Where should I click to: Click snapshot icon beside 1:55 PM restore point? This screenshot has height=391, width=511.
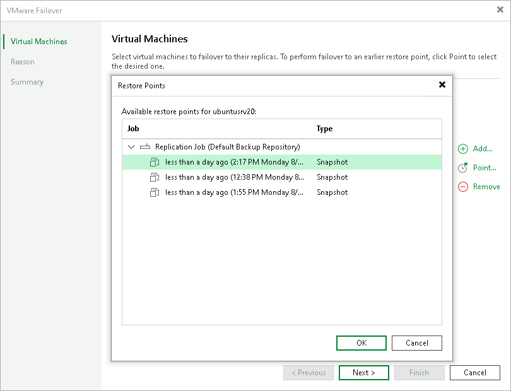tap(155, 192)
